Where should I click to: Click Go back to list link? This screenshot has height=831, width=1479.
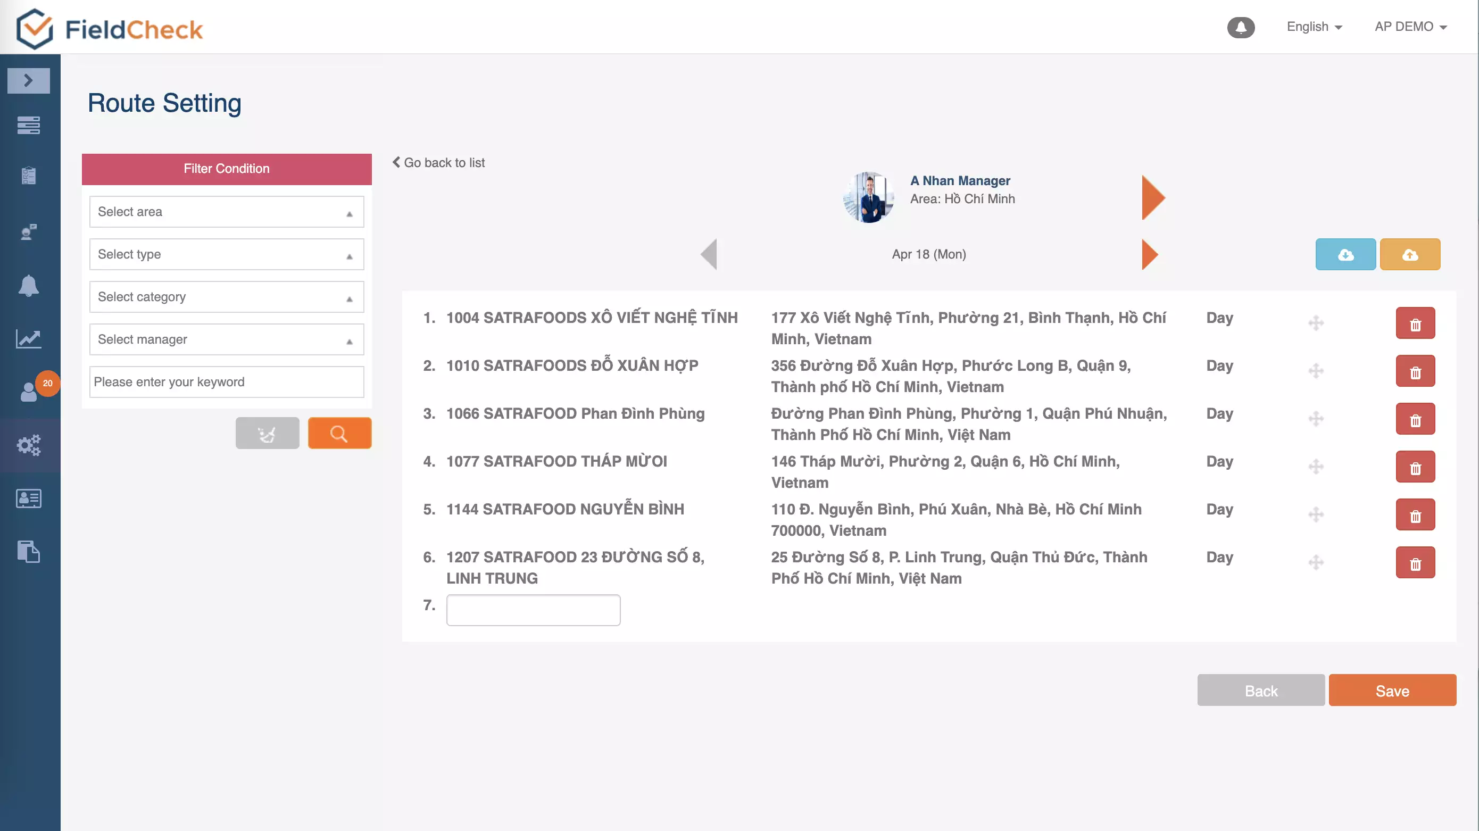[x=439, y=163]
